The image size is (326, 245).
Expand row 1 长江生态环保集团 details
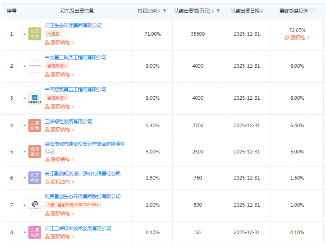click(25, 34)
